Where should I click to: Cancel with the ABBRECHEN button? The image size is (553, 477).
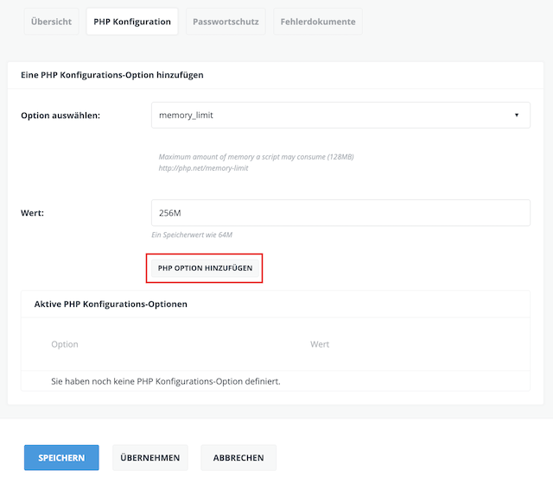[x=238, y=458]
